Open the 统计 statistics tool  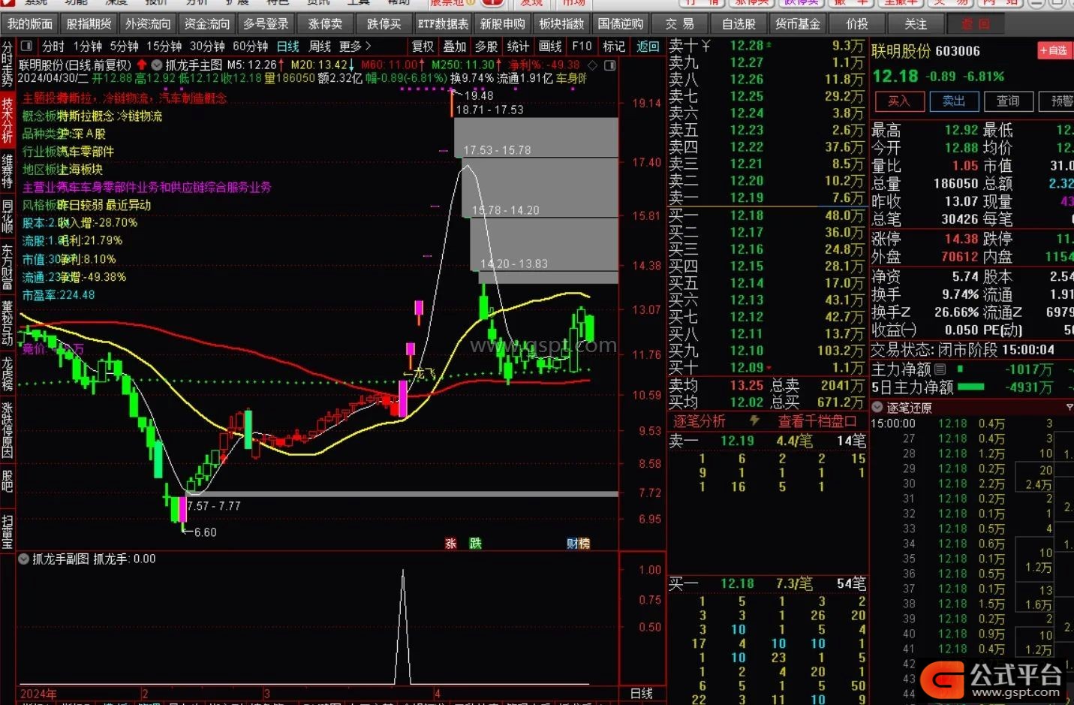coord(518,47)
